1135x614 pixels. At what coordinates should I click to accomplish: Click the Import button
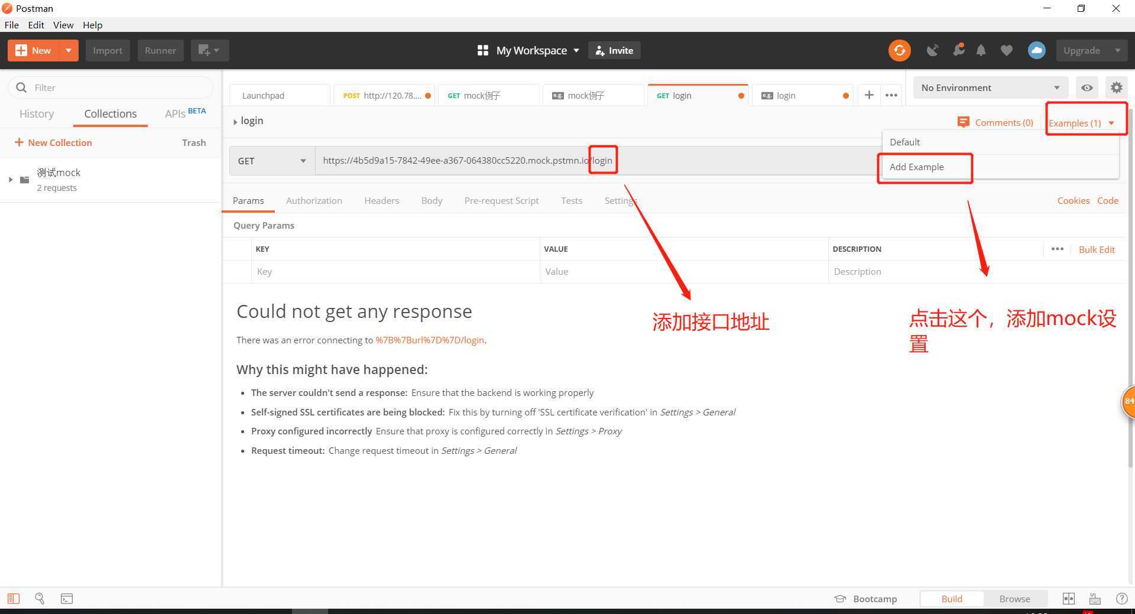[x=108, y=50]
